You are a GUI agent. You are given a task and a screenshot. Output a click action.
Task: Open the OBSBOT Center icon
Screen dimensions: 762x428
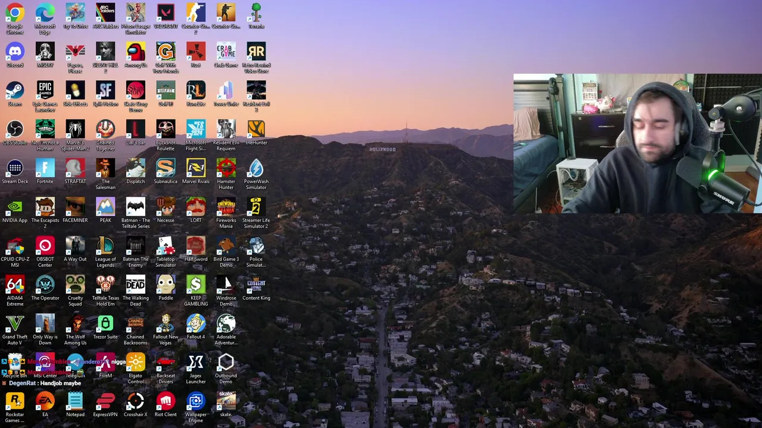(45, 246)
